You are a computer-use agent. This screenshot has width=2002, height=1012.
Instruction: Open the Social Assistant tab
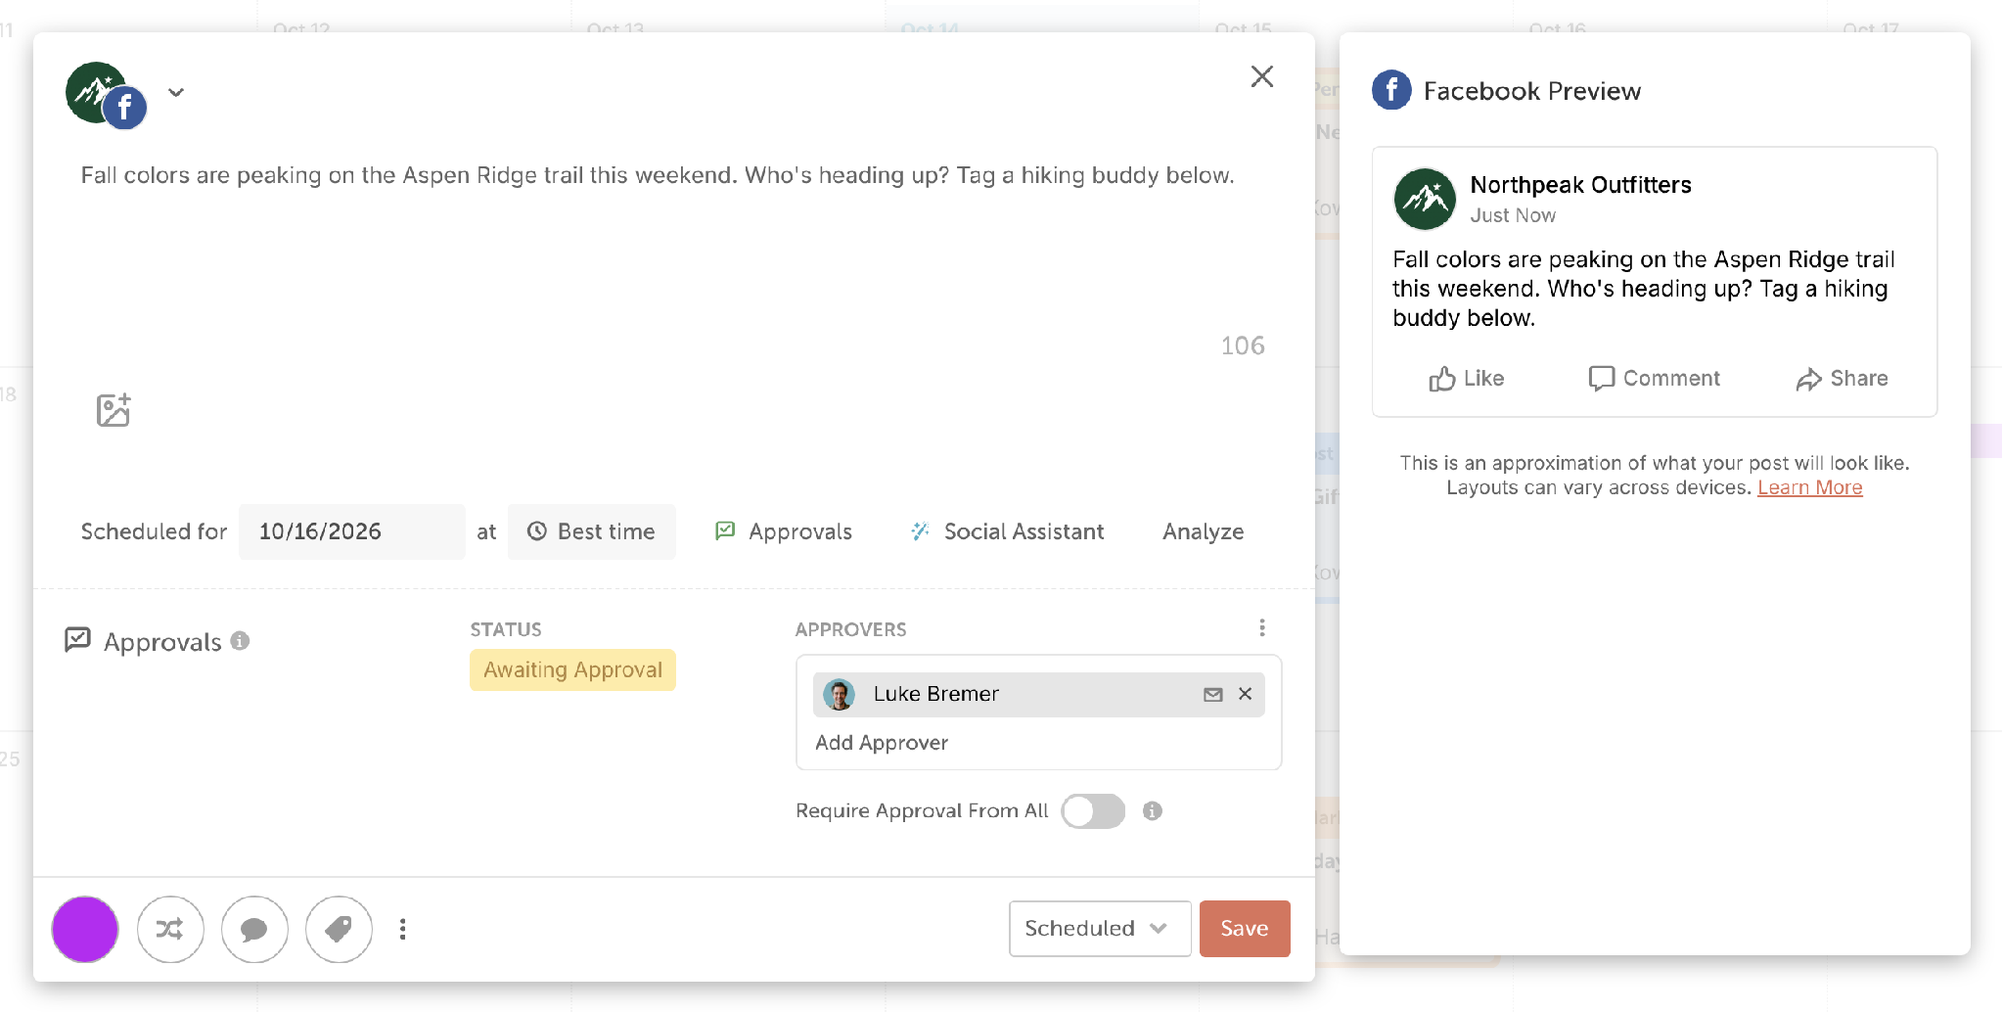click(x=1007, y=531)
